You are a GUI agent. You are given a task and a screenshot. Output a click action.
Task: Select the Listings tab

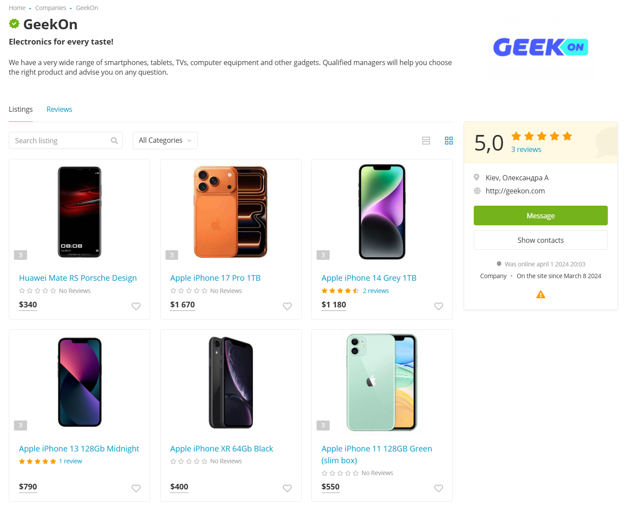tap(21, 109)
